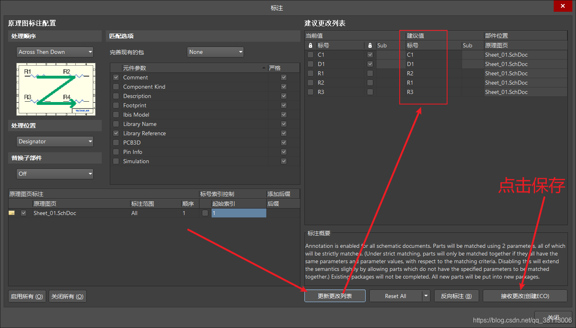
Task: Click 接收更改(创建ECO) button
Action: pos(525,296)
